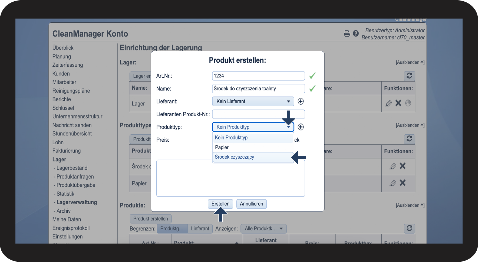
Task: Cancel dialog with Annullieren button
Action: click(251, 204)
